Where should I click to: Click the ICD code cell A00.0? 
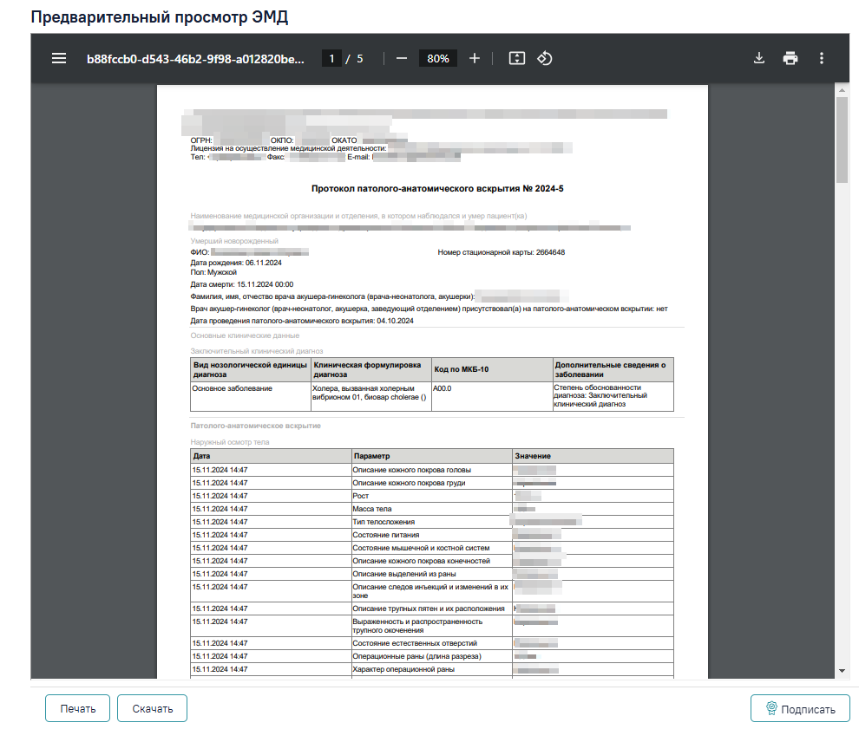point(492,396)
